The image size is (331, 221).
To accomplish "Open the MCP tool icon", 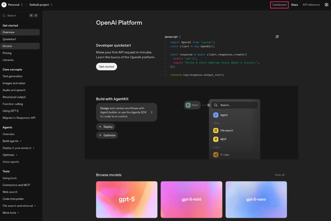I will 216,139.
